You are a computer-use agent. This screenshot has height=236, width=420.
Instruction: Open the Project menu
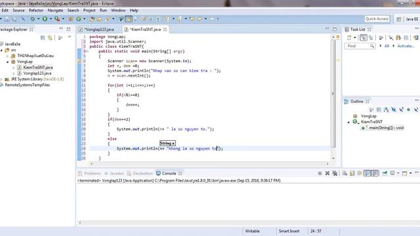89,10
